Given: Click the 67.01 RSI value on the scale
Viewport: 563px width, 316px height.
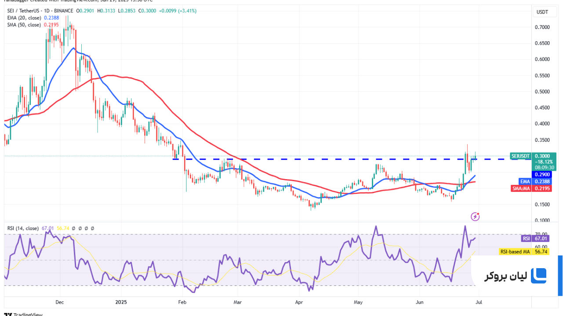Looking at the screenshot, I should pos(541,238).
